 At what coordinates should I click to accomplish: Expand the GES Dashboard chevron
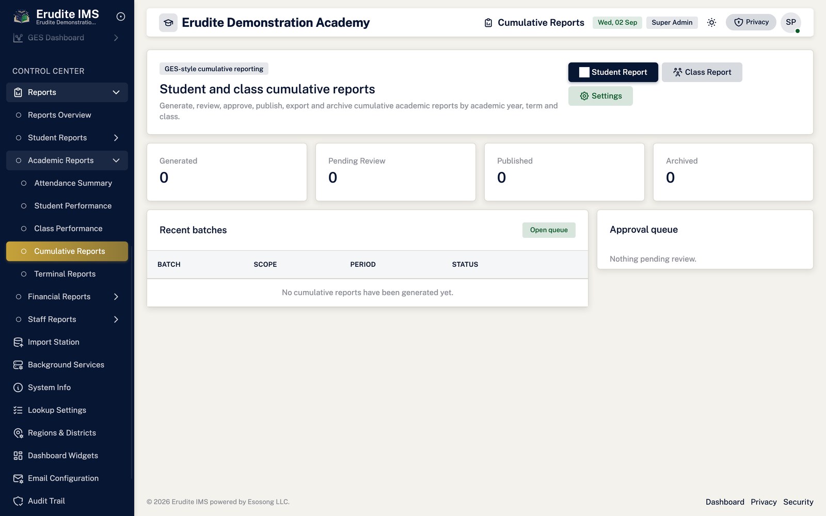click(116, 38)
